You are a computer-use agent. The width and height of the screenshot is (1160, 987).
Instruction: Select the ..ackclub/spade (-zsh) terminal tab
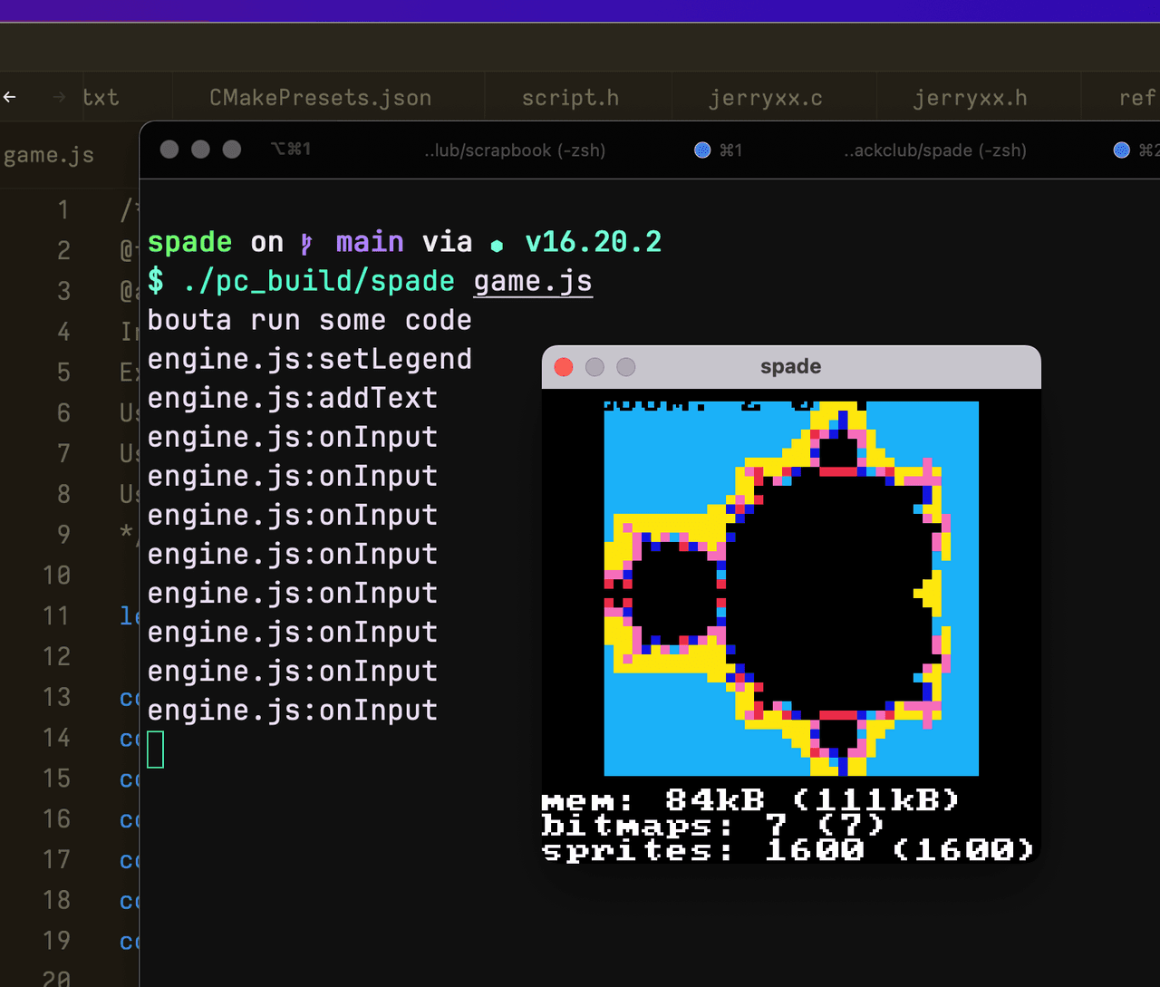(934, 150)
